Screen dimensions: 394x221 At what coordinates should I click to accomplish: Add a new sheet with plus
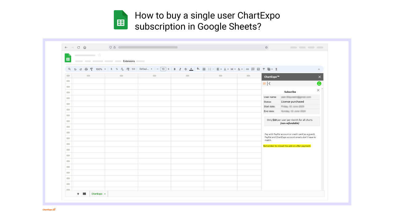(78, 194)
